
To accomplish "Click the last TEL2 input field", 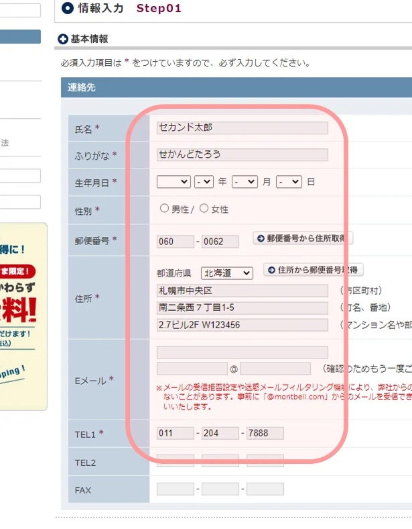I will click(265, 461).
